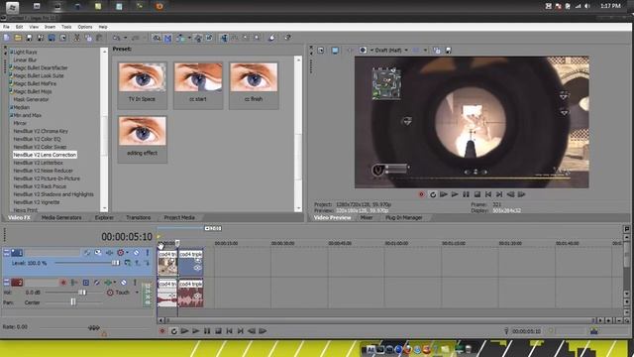The image size is (634, 357).
Task: Select NewBlue V2 Vignette in effects list
Action: tap(37, 202)
